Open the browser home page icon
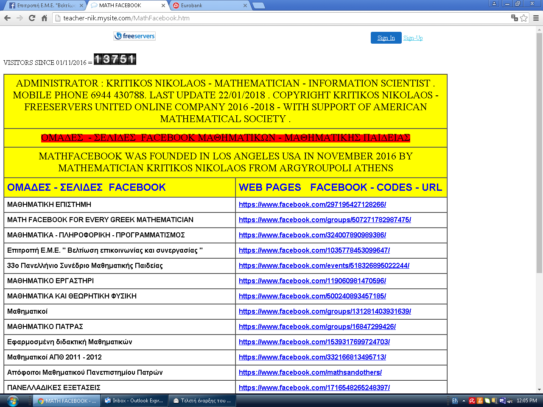Viewport: 543px width, 407px height. (44, 18)
